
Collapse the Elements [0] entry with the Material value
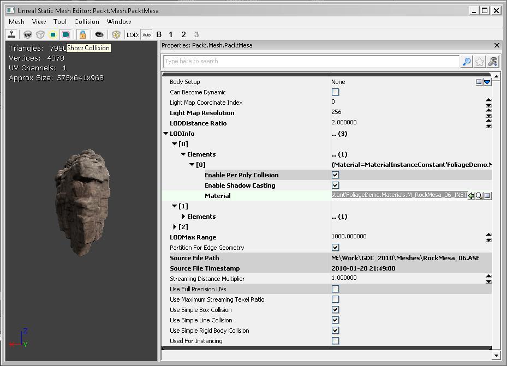[x=192, y=164]
